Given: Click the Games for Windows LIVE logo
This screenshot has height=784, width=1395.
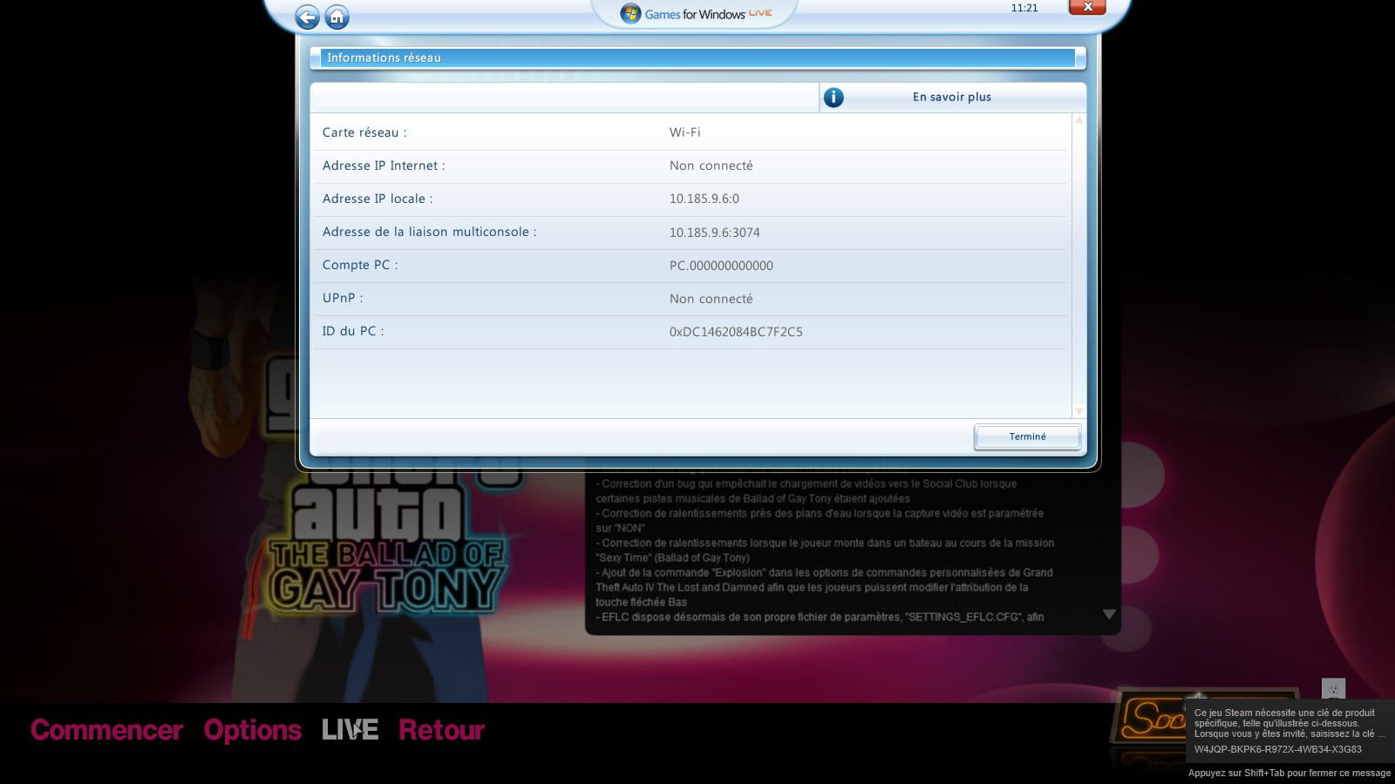Looking at the screenshot, I should 696,14.
